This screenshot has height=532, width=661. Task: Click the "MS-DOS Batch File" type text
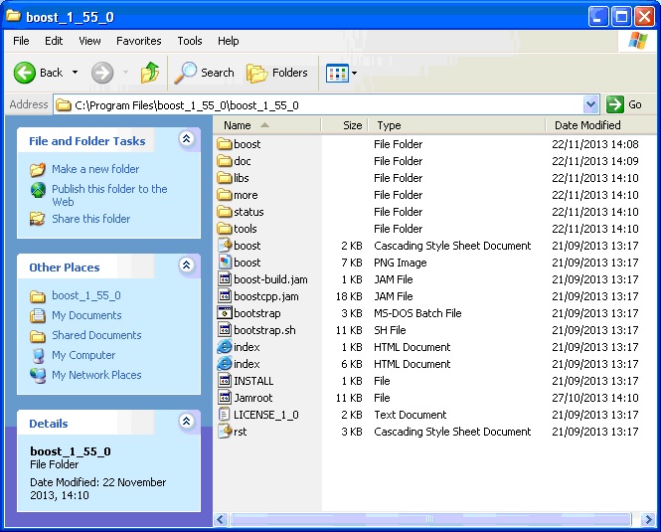pyautogui.click(x=417, y=313)
